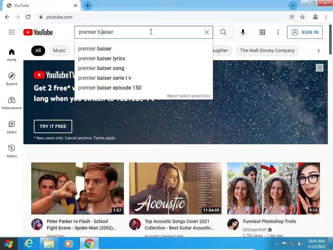Image resolution: width=333 pixels, height=250 pixels.
Task: Choose suggestion "premier baiser song"
Action: 143,68
